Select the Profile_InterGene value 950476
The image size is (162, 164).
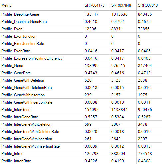click(145, 110)
